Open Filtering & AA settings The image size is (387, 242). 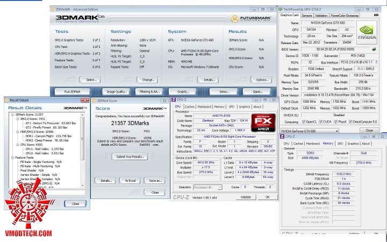(149, 91)
